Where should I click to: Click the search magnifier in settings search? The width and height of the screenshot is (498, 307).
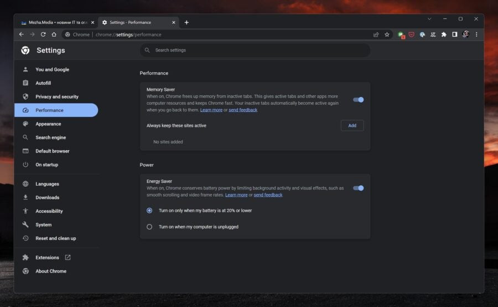click(x=147, y=50)
